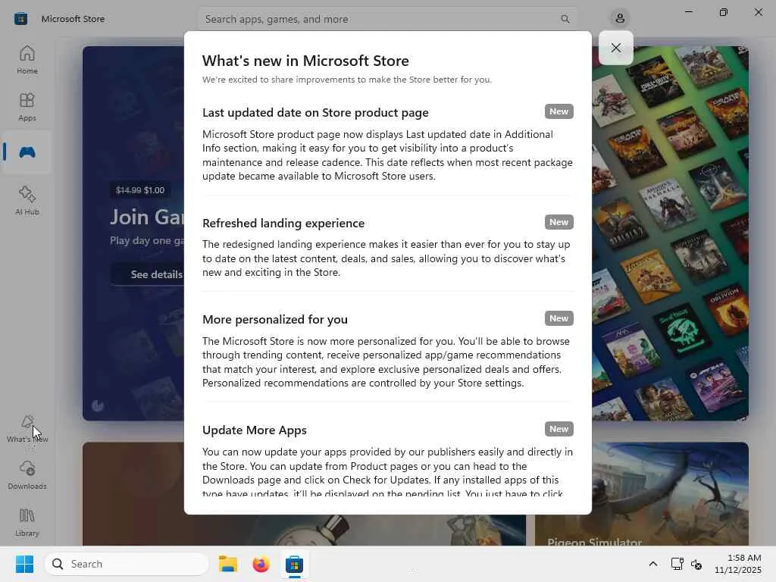Click the Refreshed landing experience heading
The width and height of the screenshot is (776, 582).
point(283,224)
